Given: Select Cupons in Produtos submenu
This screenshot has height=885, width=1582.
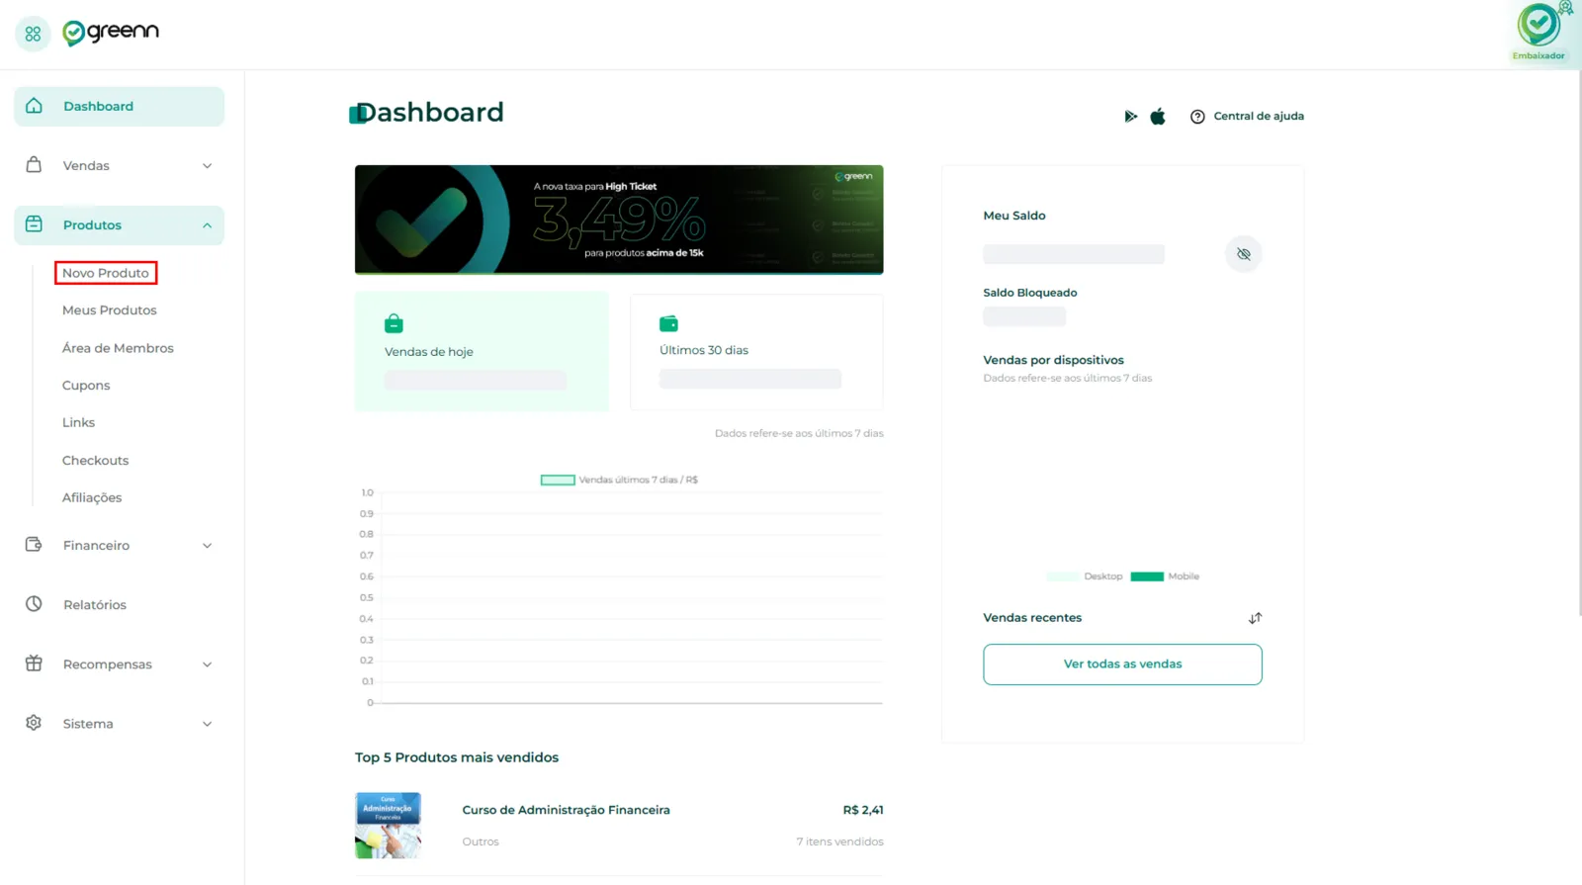Looking at the screenshot, I should click(x=86, y=386).
